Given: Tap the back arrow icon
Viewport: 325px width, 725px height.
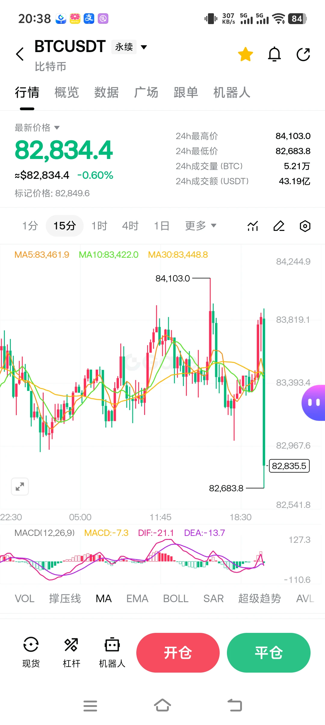Looking at the screenshot, I should (20, 54).
